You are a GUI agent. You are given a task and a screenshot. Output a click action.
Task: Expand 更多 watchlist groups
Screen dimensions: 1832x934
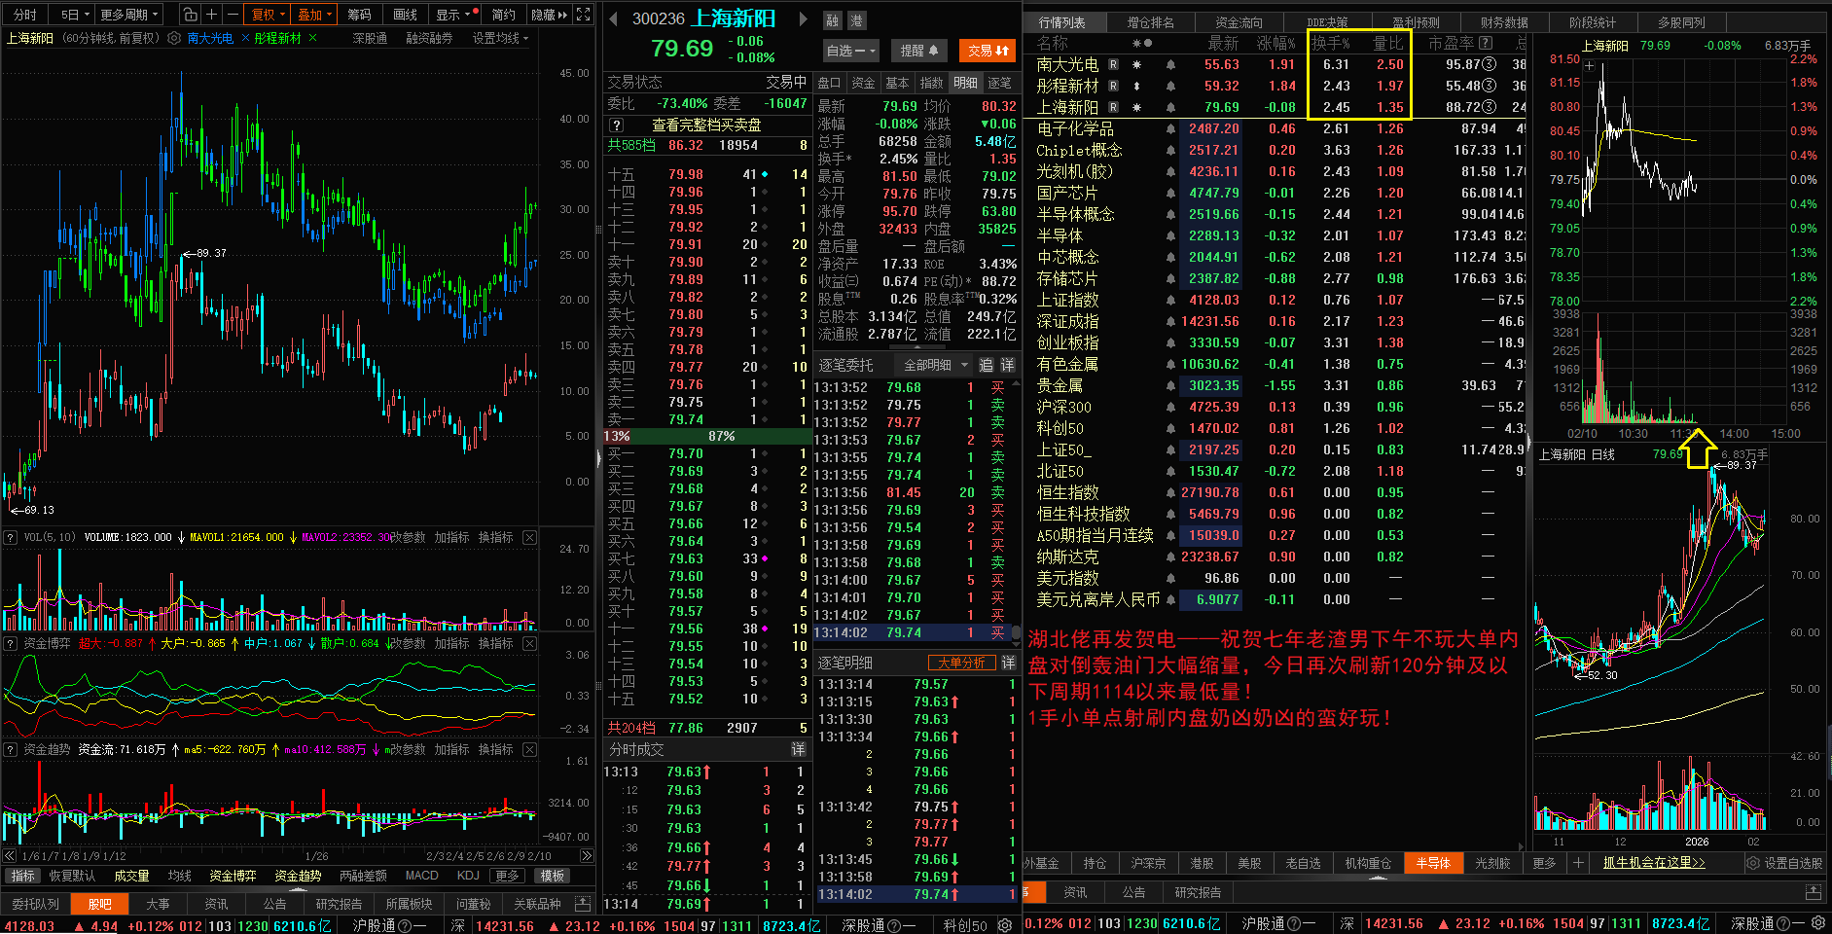point(1544,863)
